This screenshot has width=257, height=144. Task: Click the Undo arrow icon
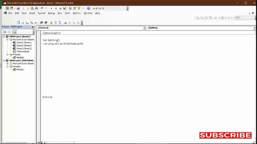click(42, 8)
